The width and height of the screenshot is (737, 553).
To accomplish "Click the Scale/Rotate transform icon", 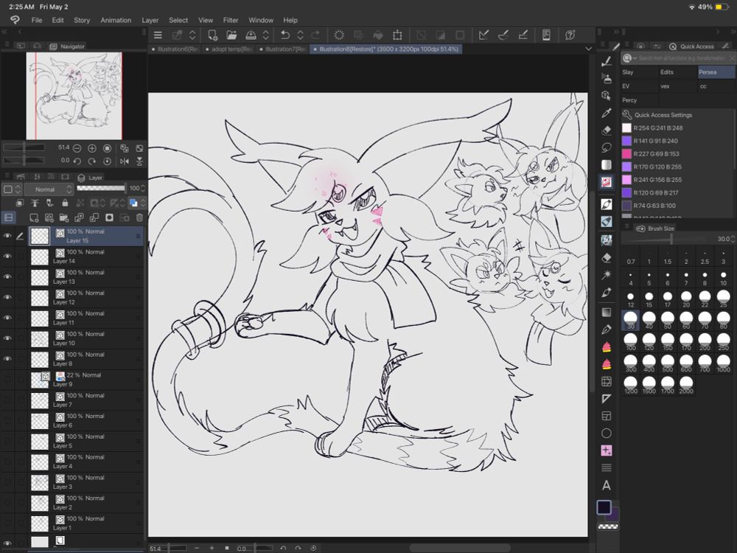I will coord(397,35).
